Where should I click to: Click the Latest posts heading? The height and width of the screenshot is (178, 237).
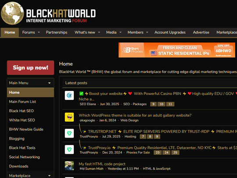tap(76, 83)
